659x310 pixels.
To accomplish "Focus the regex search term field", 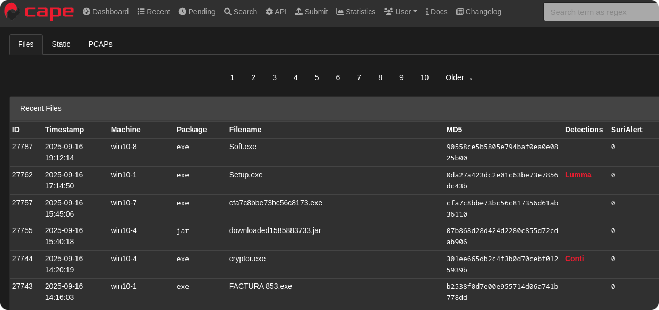I will tap(600, 12).
